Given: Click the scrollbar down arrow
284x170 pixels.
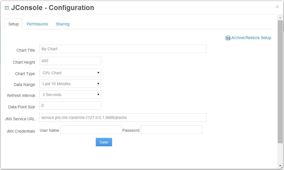Looking at the screenshot, I should point(280,166).
